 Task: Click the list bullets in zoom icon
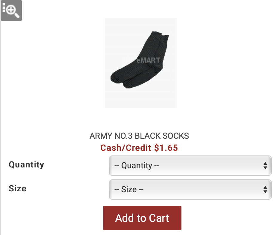tap(4, 7)
